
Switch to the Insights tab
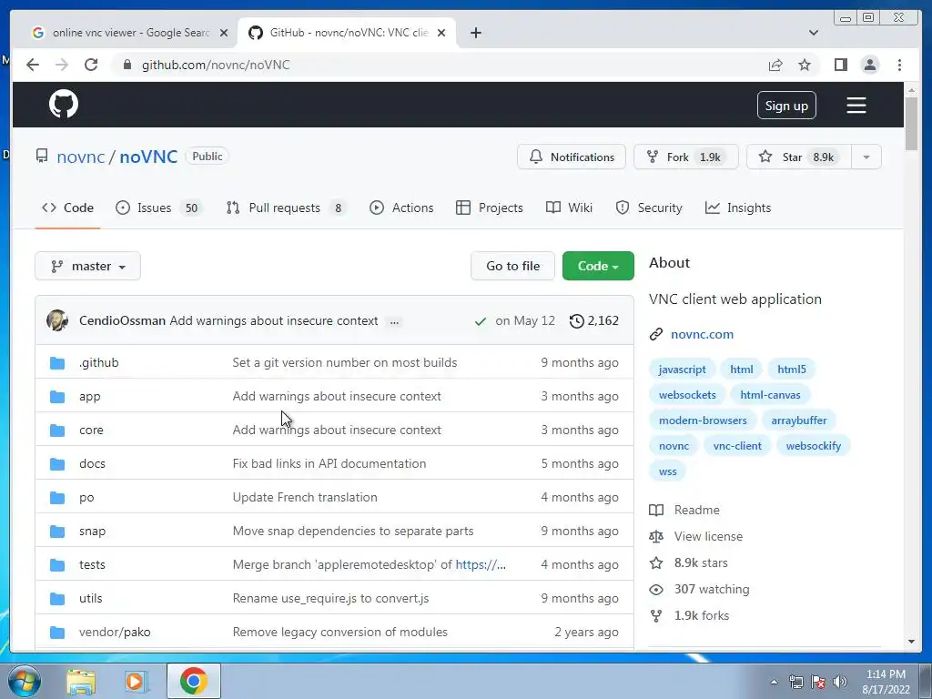click(x=737, y=208)
